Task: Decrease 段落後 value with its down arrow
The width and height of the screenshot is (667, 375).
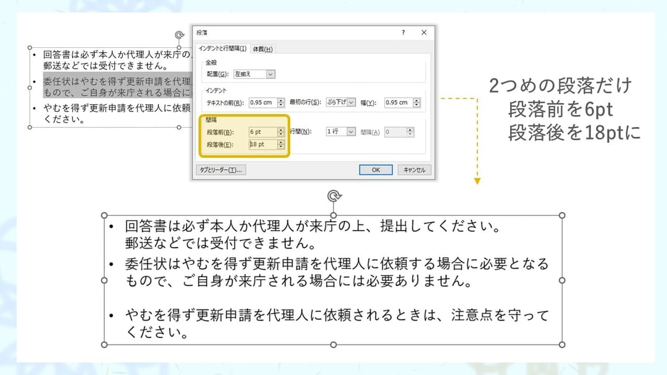Action: point(280,147)
